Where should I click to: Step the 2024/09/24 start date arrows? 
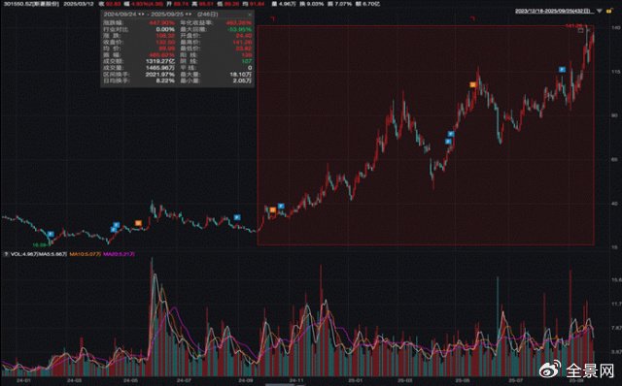(x=141, y=15)
